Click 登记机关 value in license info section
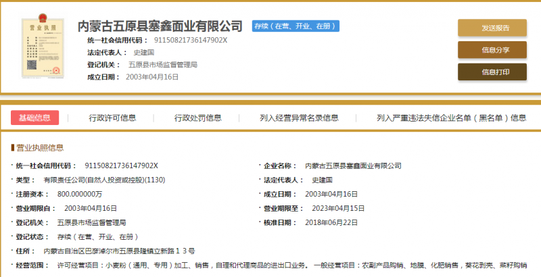The width and height of the screenshot is (541, 277). point(91,223)
